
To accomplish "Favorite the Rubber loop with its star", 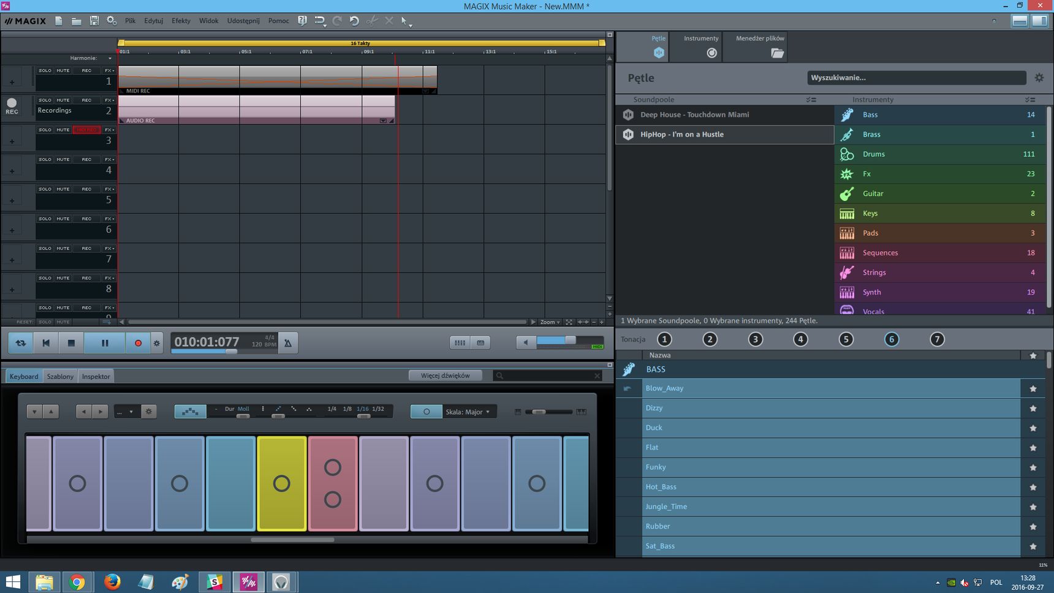I will coord(1033,526).
